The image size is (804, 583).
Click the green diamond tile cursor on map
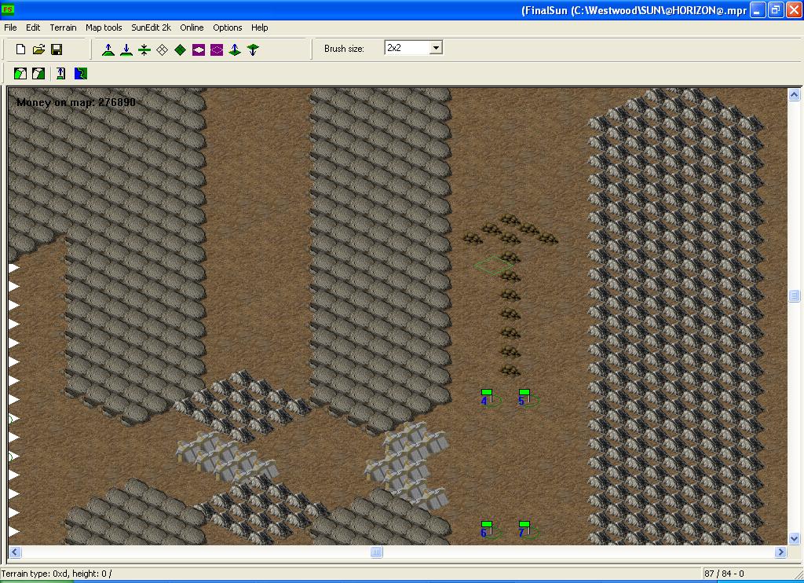[x=493, y=265]
